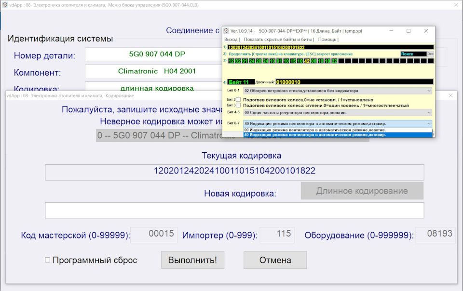Select byte cell 22 in byte row
The width and height of the screenshot is (463, 291).
tap(334, 61)
